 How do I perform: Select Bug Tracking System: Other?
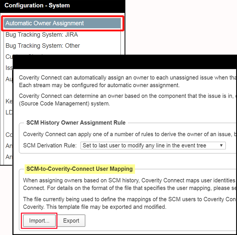42,46
